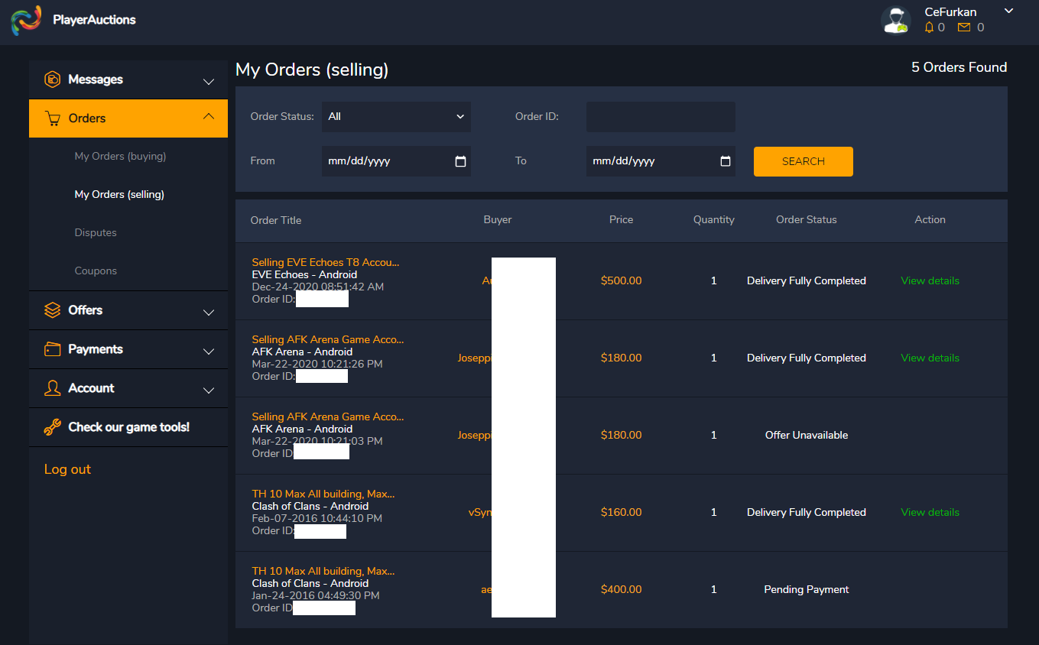This screenshot has width=1039, height=645.
Task: Click the wrench game tools icon
Action: coord(52,427)
